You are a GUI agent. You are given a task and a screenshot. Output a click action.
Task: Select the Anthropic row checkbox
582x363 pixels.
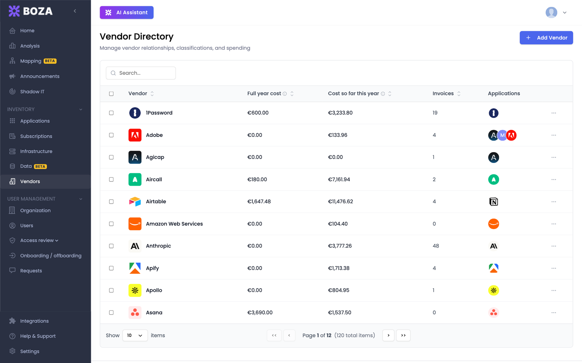click(111, 246)
